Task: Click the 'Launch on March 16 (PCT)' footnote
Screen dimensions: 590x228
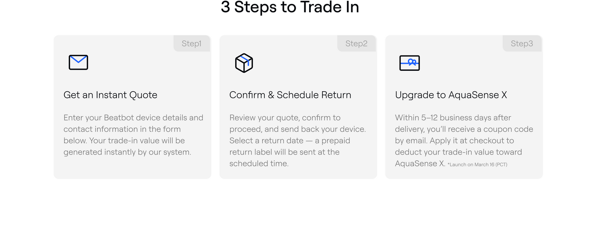Action: [x=477, y=165]
